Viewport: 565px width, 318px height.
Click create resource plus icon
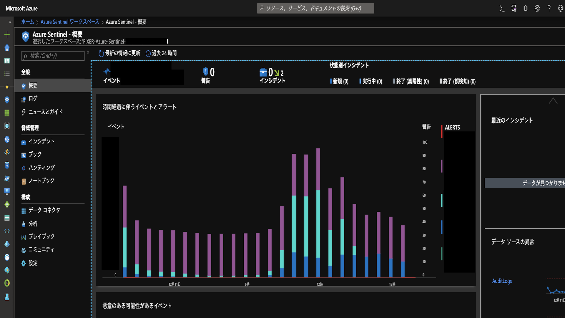(x=7, y=34)
